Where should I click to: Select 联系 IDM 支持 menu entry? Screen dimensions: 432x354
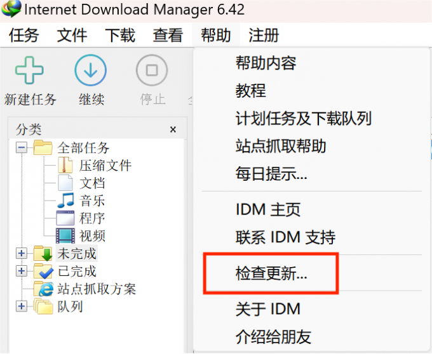(x=285, y=238)
